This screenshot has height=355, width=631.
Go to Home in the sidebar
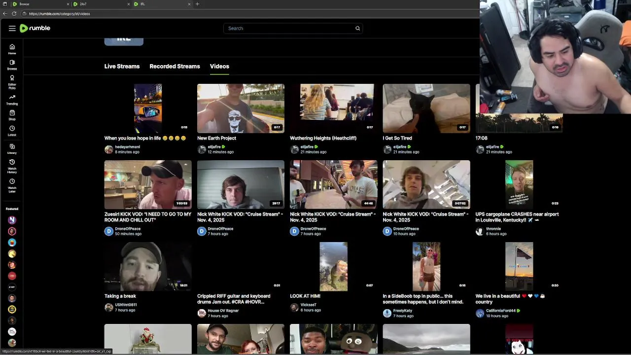12,49
